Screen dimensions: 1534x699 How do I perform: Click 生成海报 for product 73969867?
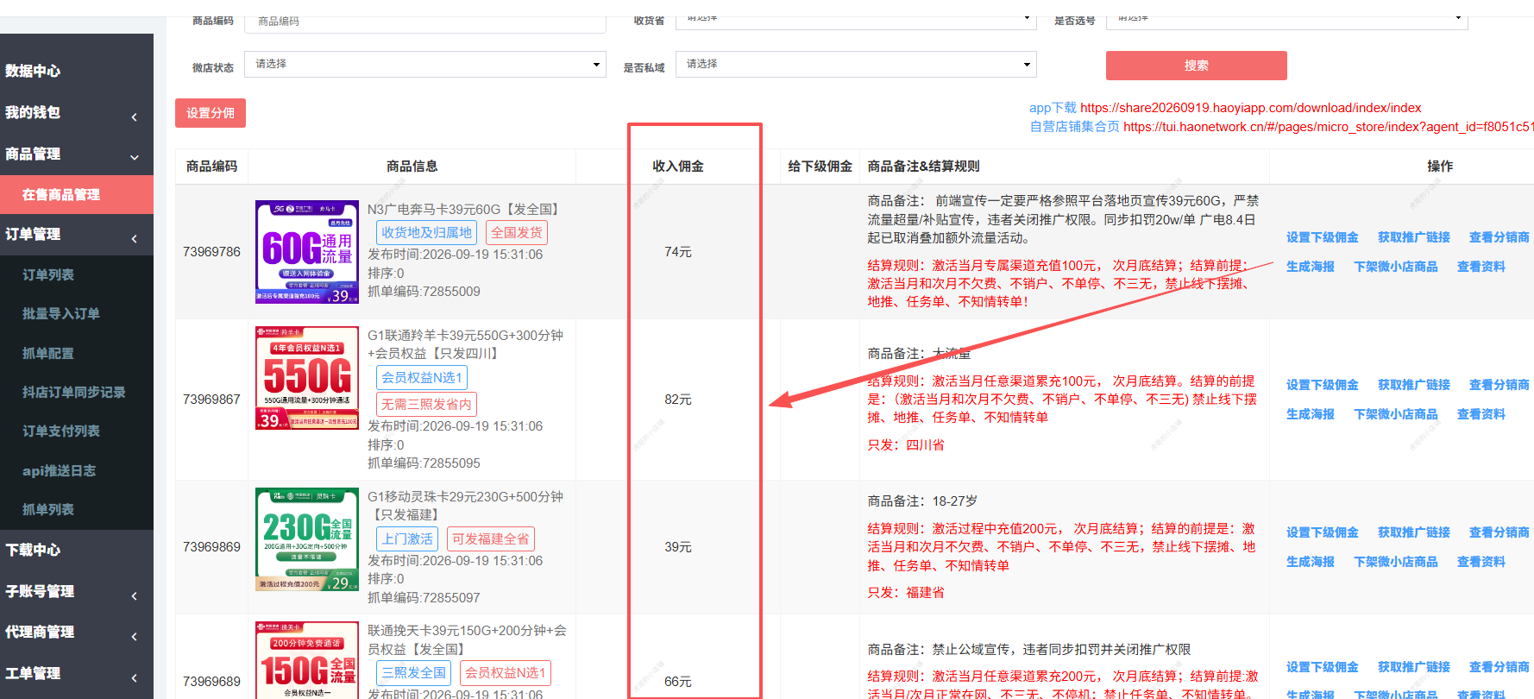[x=1311, y=414]
